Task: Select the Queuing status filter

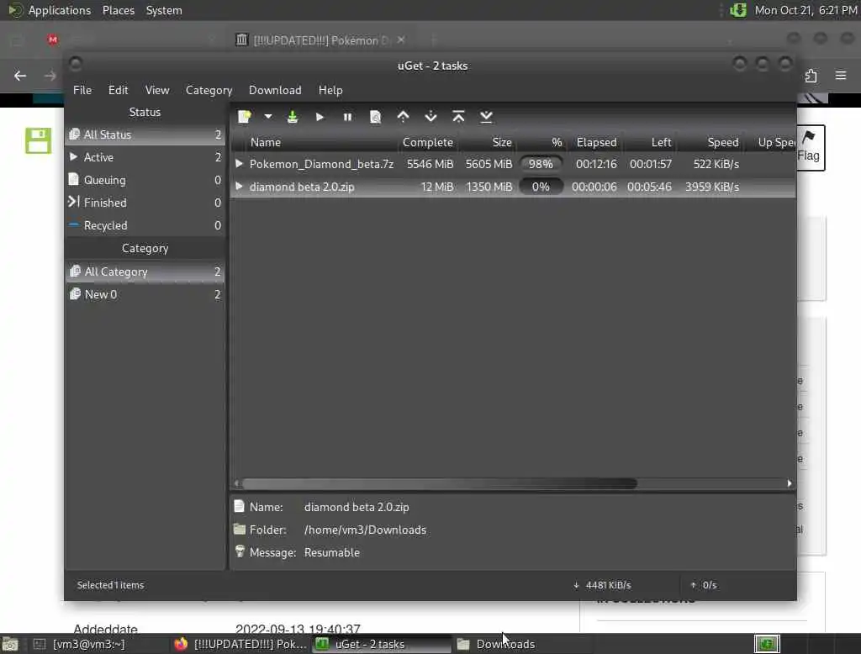Action: click(x=145, y=180)
